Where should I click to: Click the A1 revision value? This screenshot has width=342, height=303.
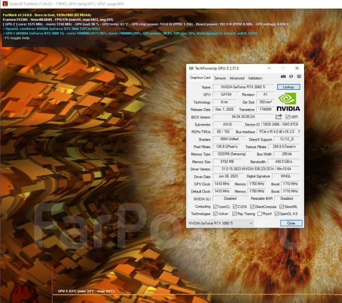point(265,94)
